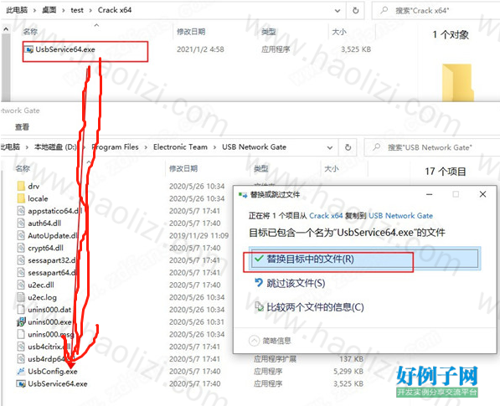
Task: Expand chevron after 桌面 in upper path
Action: 64,10
